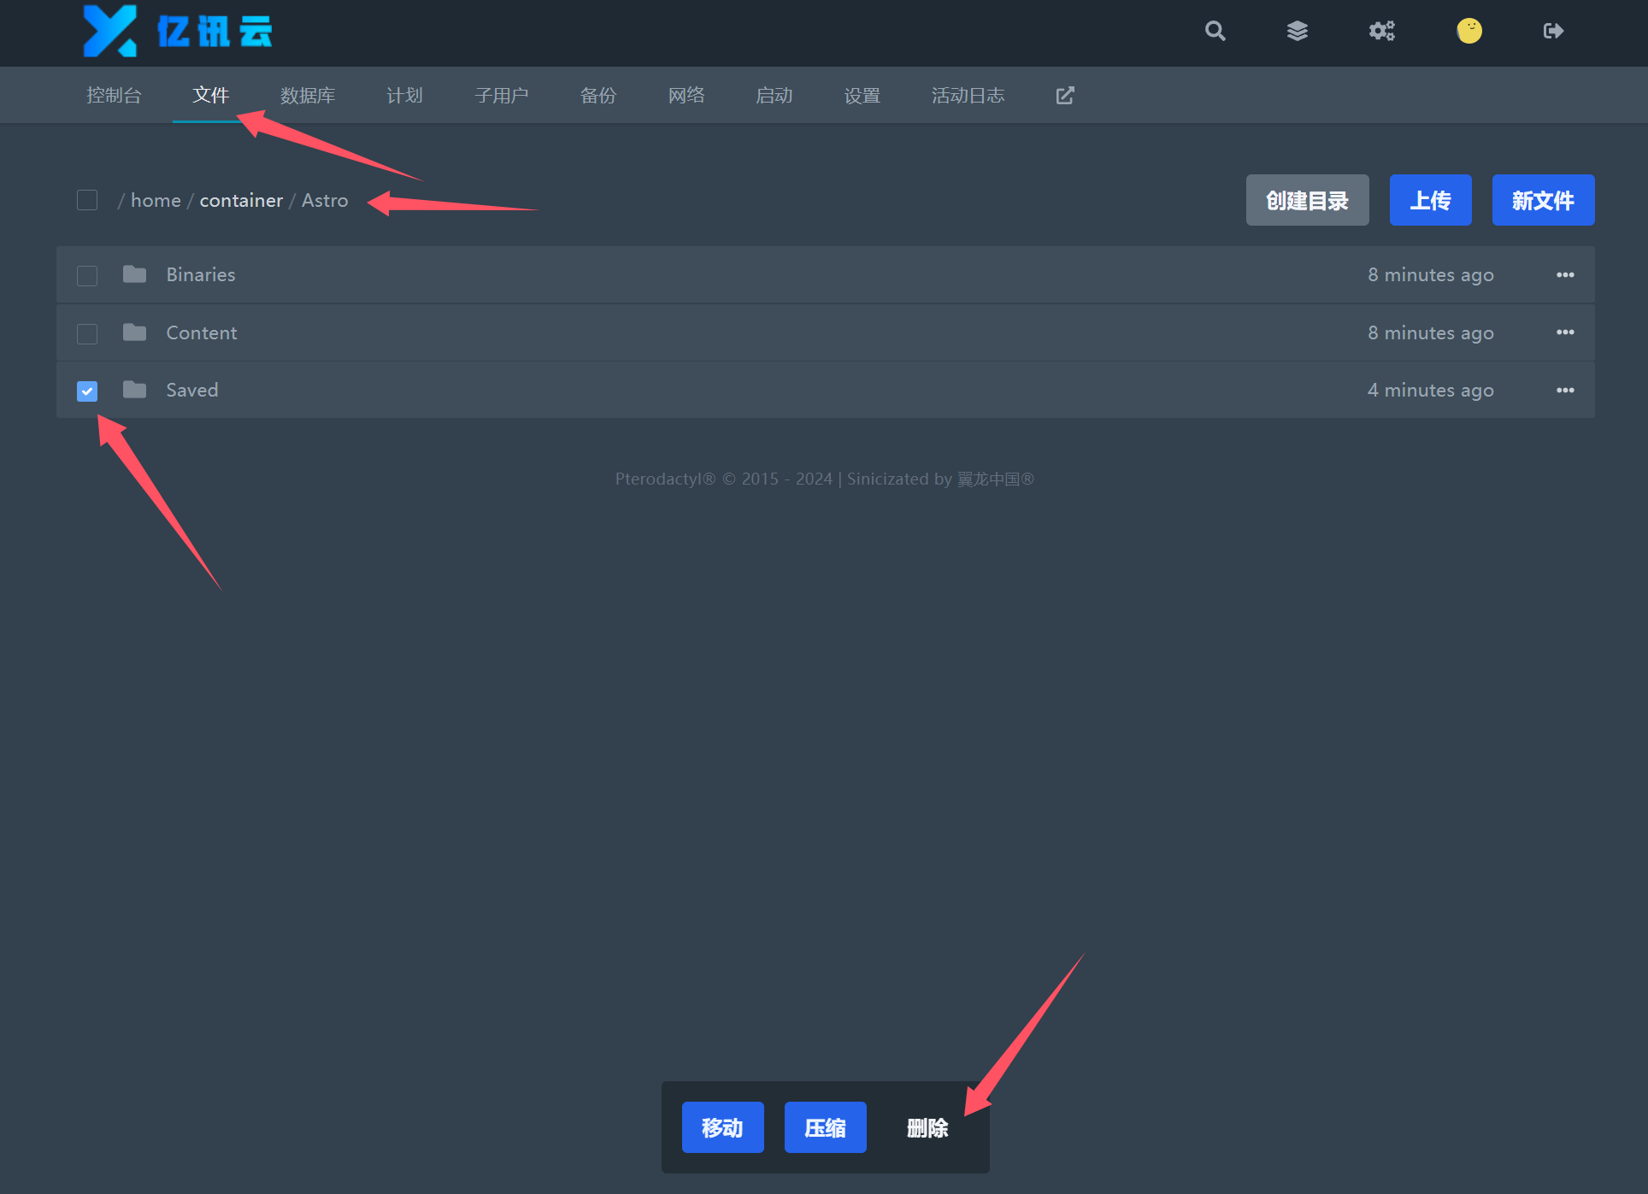Open the yellow account avatar
The width and height of the screenshot is (1648, 1194).
coord(1468,31)
